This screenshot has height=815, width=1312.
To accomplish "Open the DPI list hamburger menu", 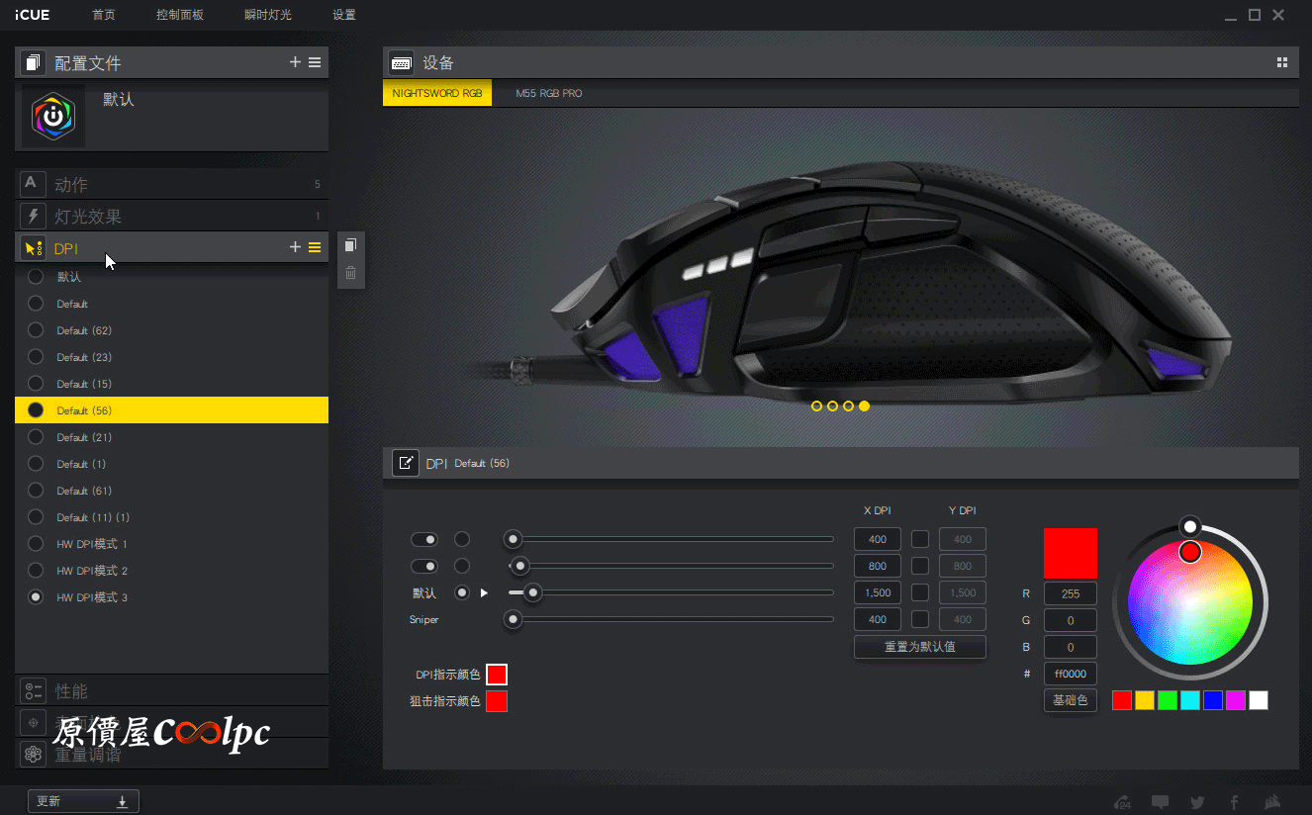I will tap(315, 247).
